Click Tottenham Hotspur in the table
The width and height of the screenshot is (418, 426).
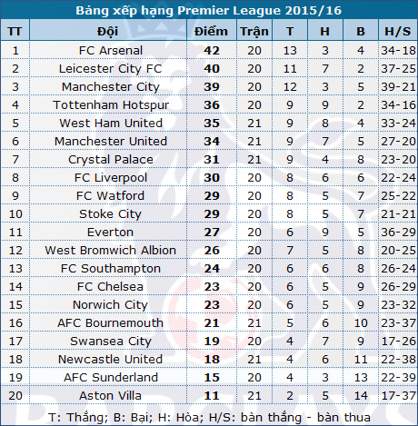point(111,105)
